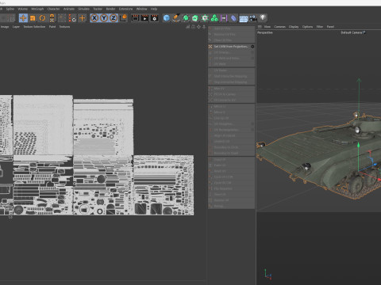381x285 pixels.
Task: Click the green Extrude generator icon
Action: coord(195,18)
